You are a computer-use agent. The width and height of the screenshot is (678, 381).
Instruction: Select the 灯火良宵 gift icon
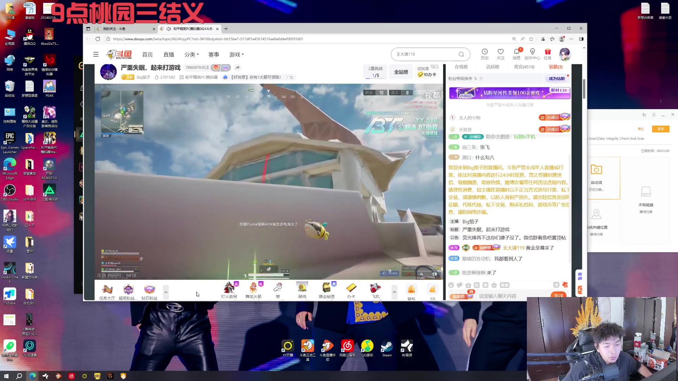pos(229,290)
